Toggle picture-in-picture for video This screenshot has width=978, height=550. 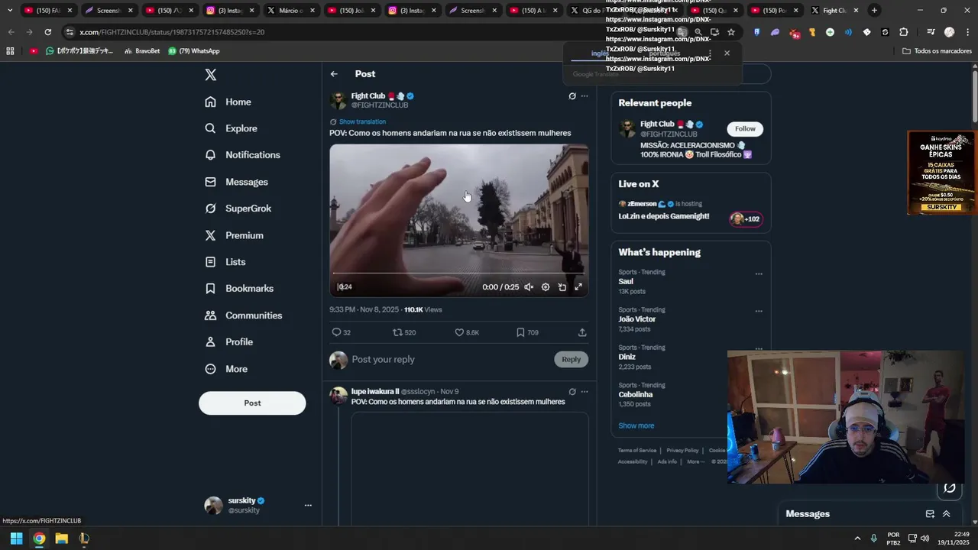point(562,287)
